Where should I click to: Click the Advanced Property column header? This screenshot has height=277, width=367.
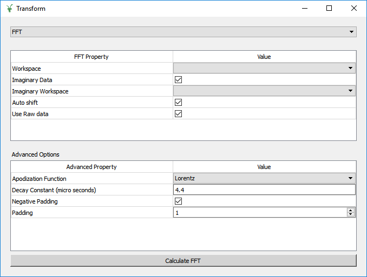point(92,167)
